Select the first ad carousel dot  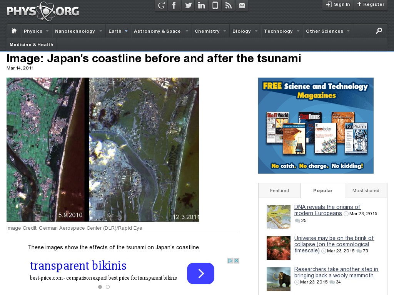[x=100, y=287]
